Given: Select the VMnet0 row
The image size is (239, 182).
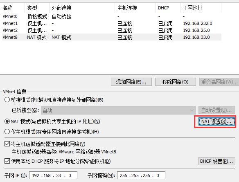Looking at the screenshot, I should click(x=112, y=16).
